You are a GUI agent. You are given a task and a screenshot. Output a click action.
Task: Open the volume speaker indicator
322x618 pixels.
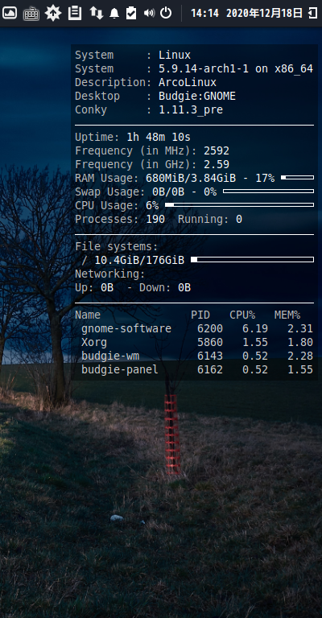[x=149, y=14]
